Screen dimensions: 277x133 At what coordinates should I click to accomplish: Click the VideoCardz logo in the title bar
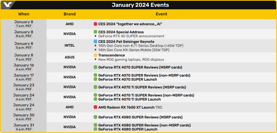[x=8, y=5]
